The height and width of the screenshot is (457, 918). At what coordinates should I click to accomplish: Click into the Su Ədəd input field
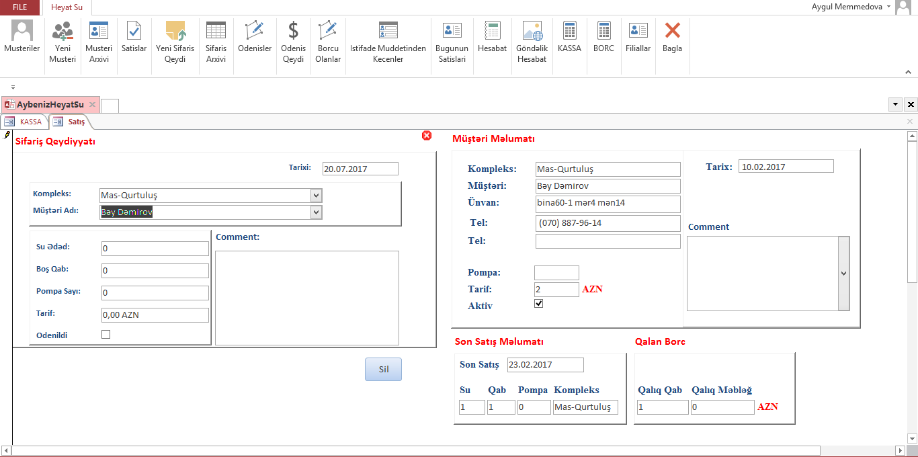click(x=155, y=249)
